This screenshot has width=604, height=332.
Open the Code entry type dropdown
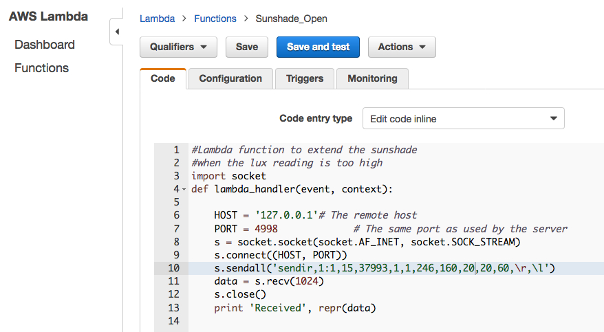[x=464, y=118]
